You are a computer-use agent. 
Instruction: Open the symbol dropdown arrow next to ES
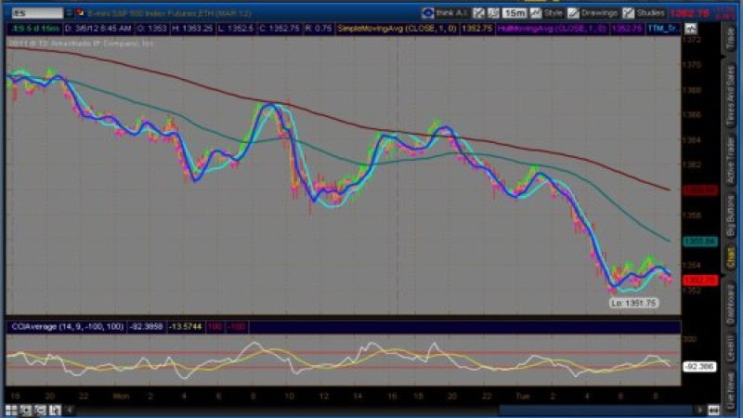(69, 13)
